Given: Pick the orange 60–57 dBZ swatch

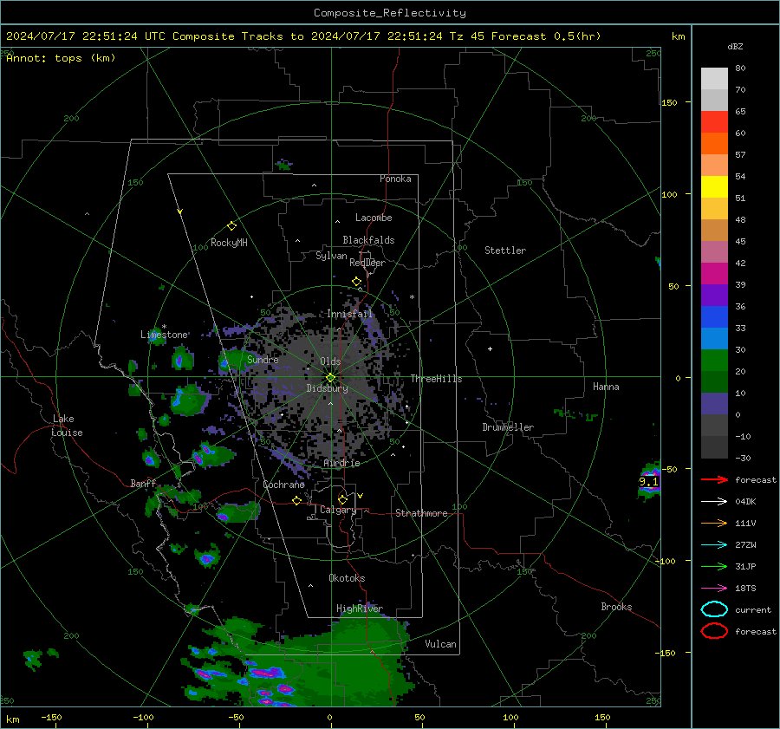Looking at the screenshot, I should pyautogui.click(x=714, y=144).
